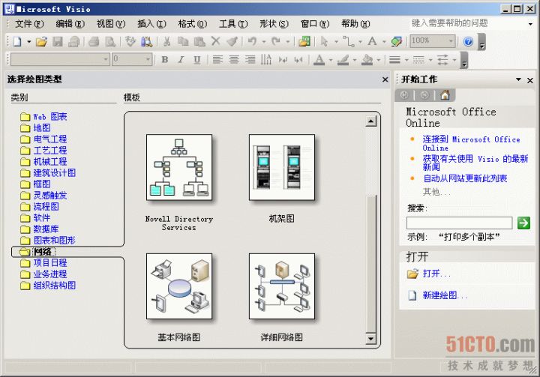540x377 pixels.
Task: Open the New drawing dropdown arrow
Action: 29,42
